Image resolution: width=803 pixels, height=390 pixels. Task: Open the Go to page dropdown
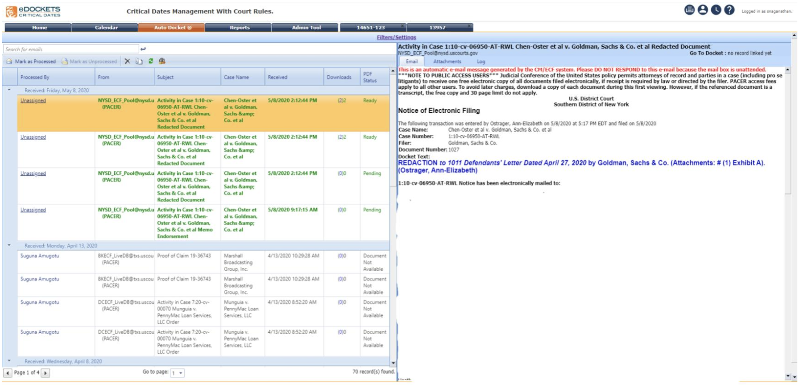177,373
